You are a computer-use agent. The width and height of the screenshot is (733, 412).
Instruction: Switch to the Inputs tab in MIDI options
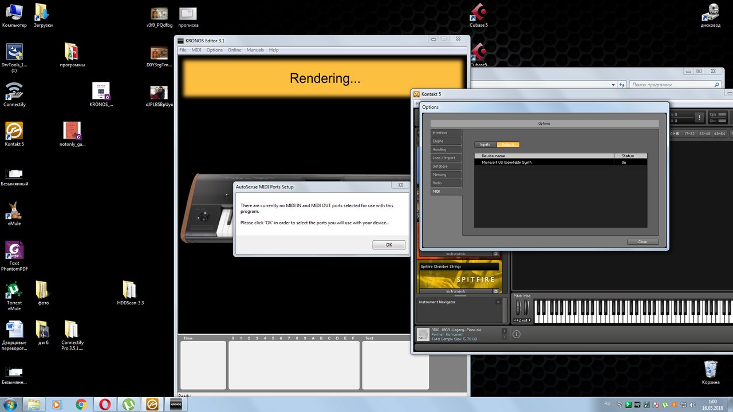pyautogui.click(x=485, y=145)
